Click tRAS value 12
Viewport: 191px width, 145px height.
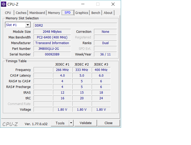(62, 93)
